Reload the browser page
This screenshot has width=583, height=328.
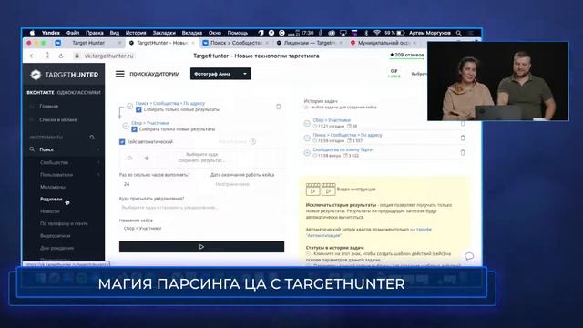click(x=61, y=56)
